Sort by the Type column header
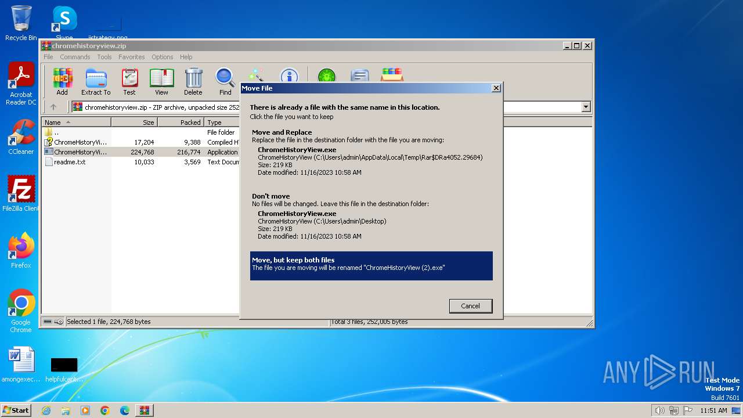The height and width of the screenshot is (418, 743). (x=222, y=122)
